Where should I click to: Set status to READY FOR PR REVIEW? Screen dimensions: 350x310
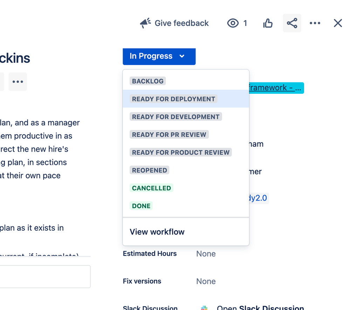[169, 135]
